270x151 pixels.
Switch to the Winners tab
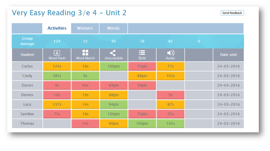click(85, 28)
